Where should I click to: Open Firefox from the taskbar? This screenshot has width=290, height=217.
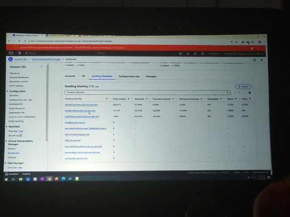tap(56, 179)
